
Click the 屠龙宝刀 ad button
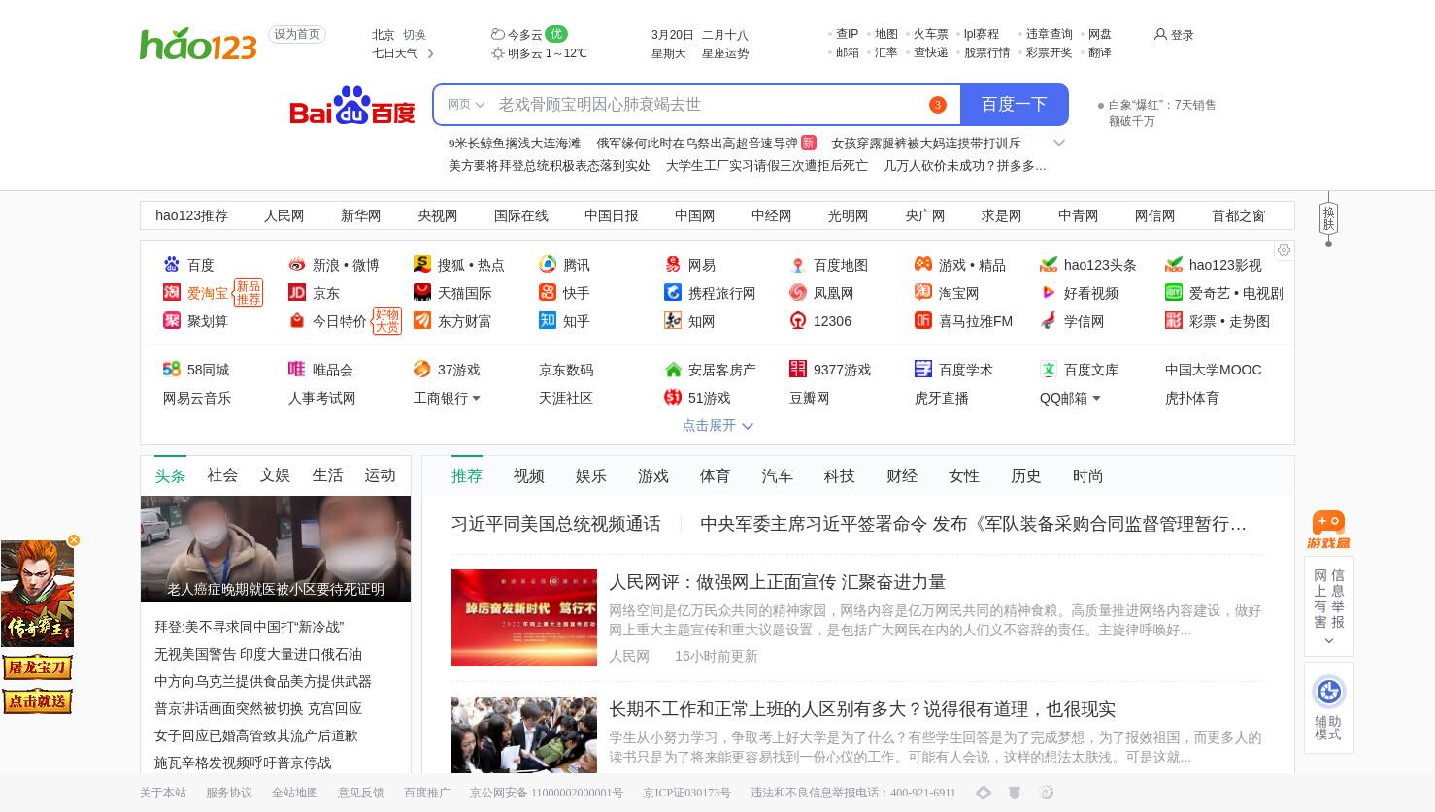click(x=37, y=667)
